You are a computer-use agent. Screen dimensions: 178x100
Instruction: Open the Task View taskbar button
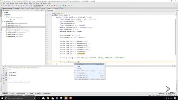tap(39, 98)
